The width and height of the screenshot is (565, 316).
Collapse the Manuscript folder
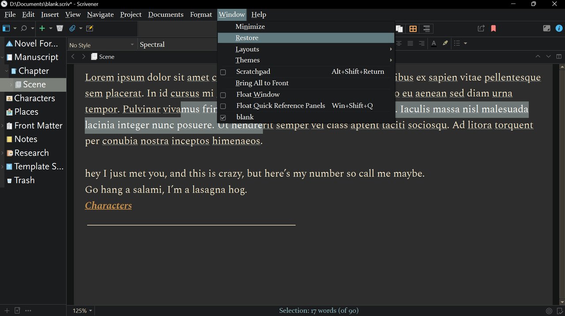[x=3, y=57]
